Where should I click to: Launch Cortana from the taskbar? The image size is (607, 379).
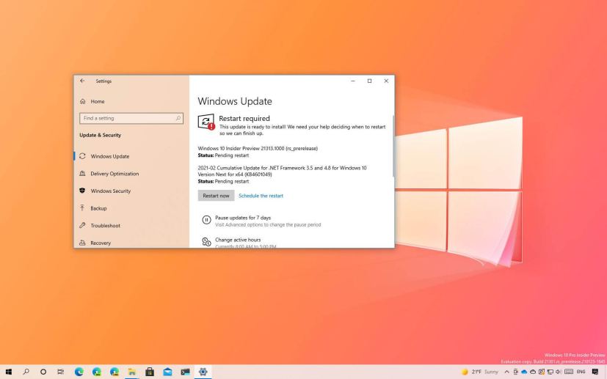[43, 372]
